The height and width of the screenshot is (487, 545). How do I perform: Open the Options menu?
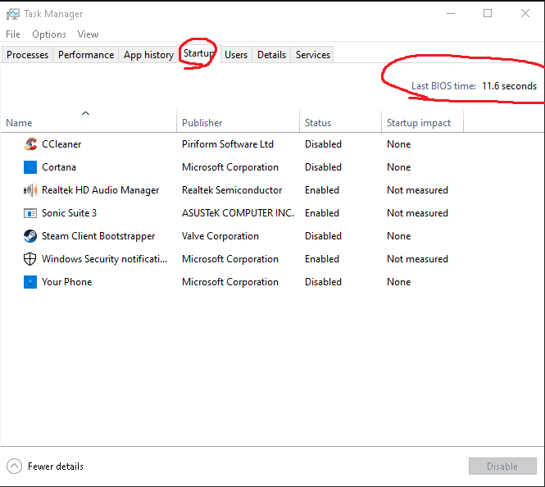pos(49,34)
